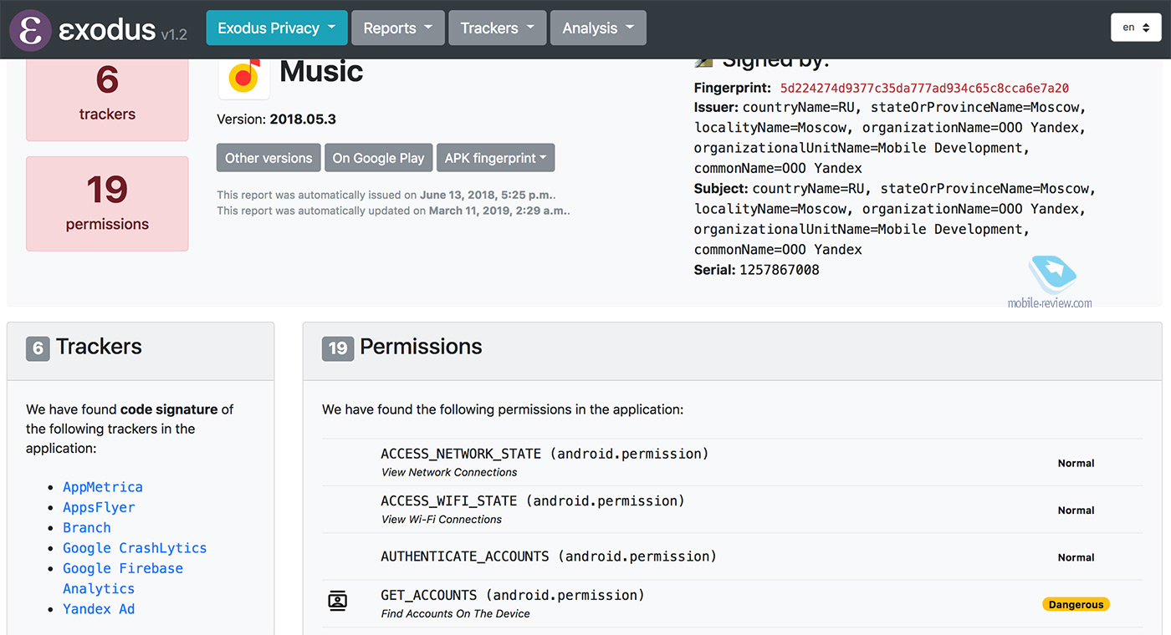Click the Exodus logo icon

tap(31, 31)
